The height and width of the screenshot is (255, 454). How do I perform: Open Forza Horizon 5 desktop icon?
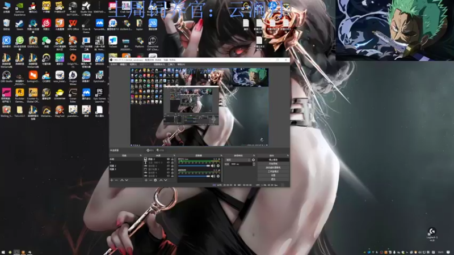(6, 95)
